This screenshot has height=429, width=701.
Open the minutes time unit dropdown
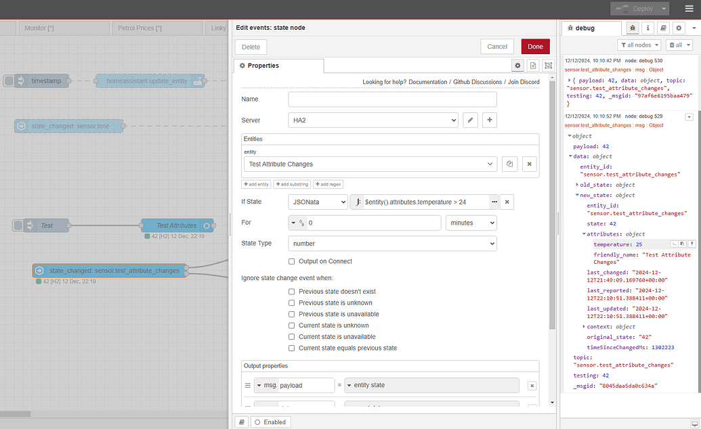click(x=471, y=222)
